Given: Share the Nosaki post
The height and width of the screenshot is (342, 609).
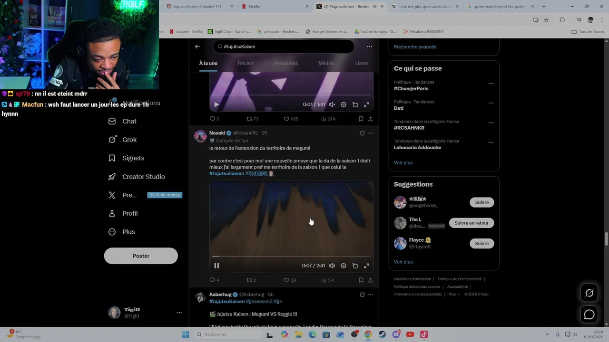Looking at the screenshot, I should point(371,280).
